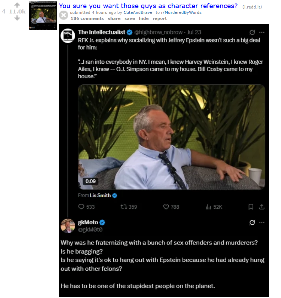Upvote the Reddit post
The width and height of the screenshot is (281, 298).
(x=17, y=5)
